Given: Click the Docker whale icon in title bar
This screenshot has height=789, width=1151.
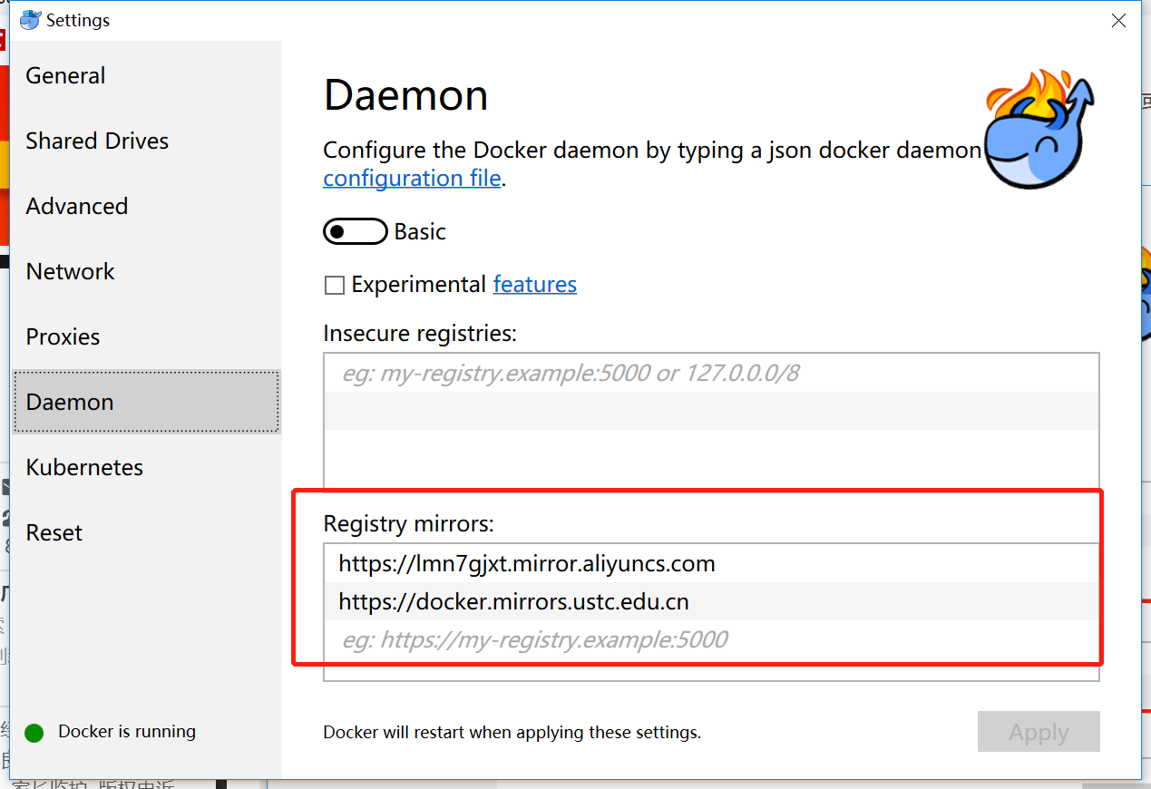Looking at the screenshot, I should click(x=30, y=20).
